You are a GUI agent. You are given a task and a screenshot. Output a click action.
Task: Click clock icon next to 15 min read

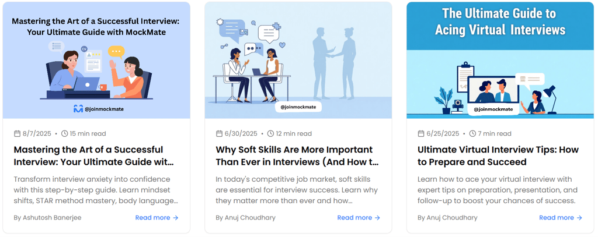pos(64,133)
